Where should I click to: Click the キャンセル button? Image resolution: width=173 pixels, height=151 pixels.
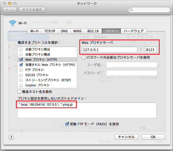pos(126,137)
